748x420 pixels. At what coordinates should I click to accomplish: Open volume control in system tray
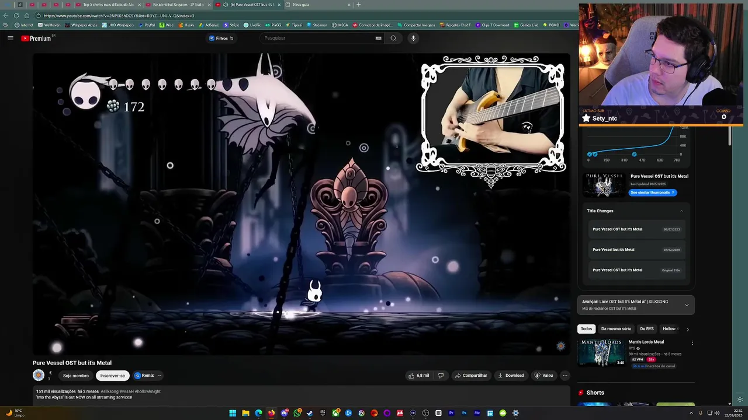[716, 413]
